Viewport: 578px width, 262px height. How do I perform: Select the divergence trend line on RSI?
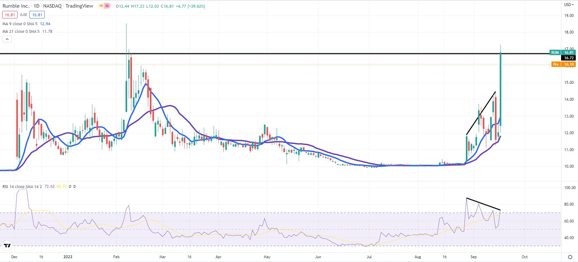(483, 204)
